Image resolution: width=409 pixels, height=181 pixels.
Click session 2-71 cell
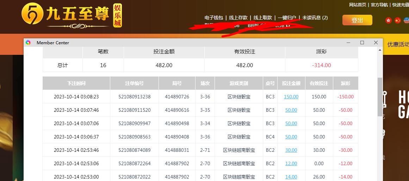(205, 150)
